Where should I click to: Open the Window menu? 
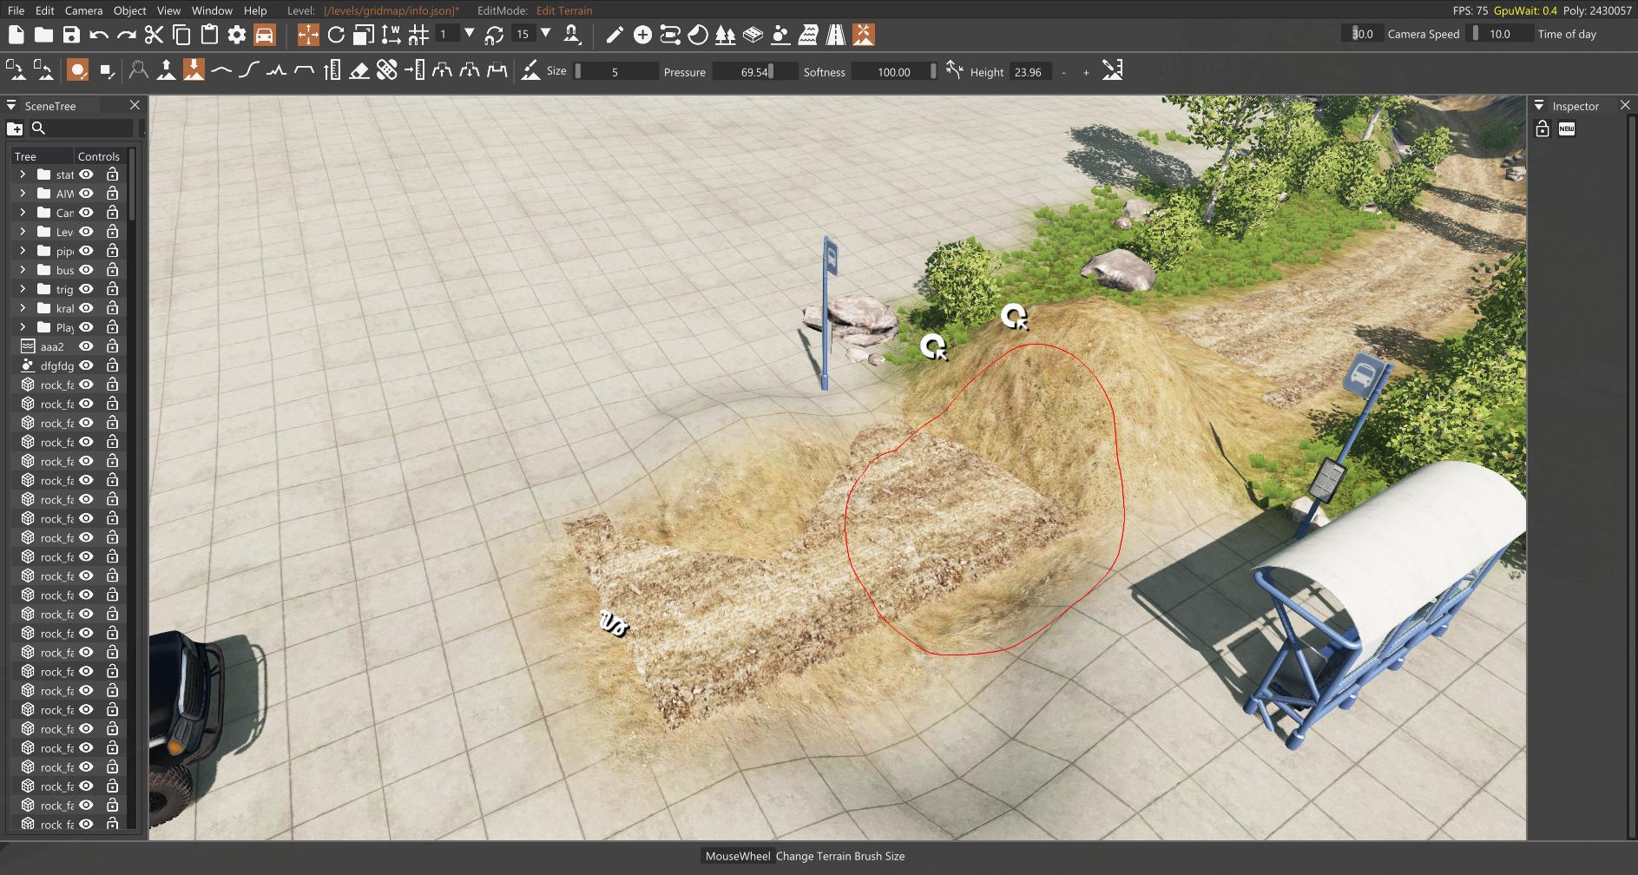212,10
